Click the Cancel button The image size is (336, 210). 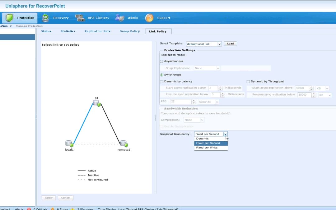66,198
